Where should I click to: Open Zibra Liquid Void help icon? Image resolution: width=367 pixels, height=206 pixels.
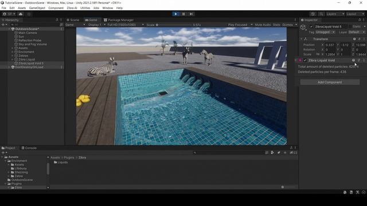click(353, 60)
